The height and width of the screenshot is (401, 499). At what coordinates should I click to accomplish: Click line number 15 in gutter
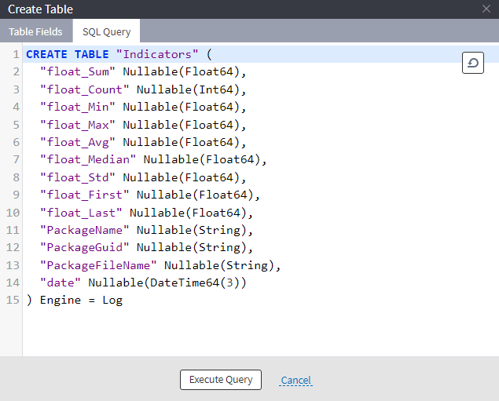(13, 300)
